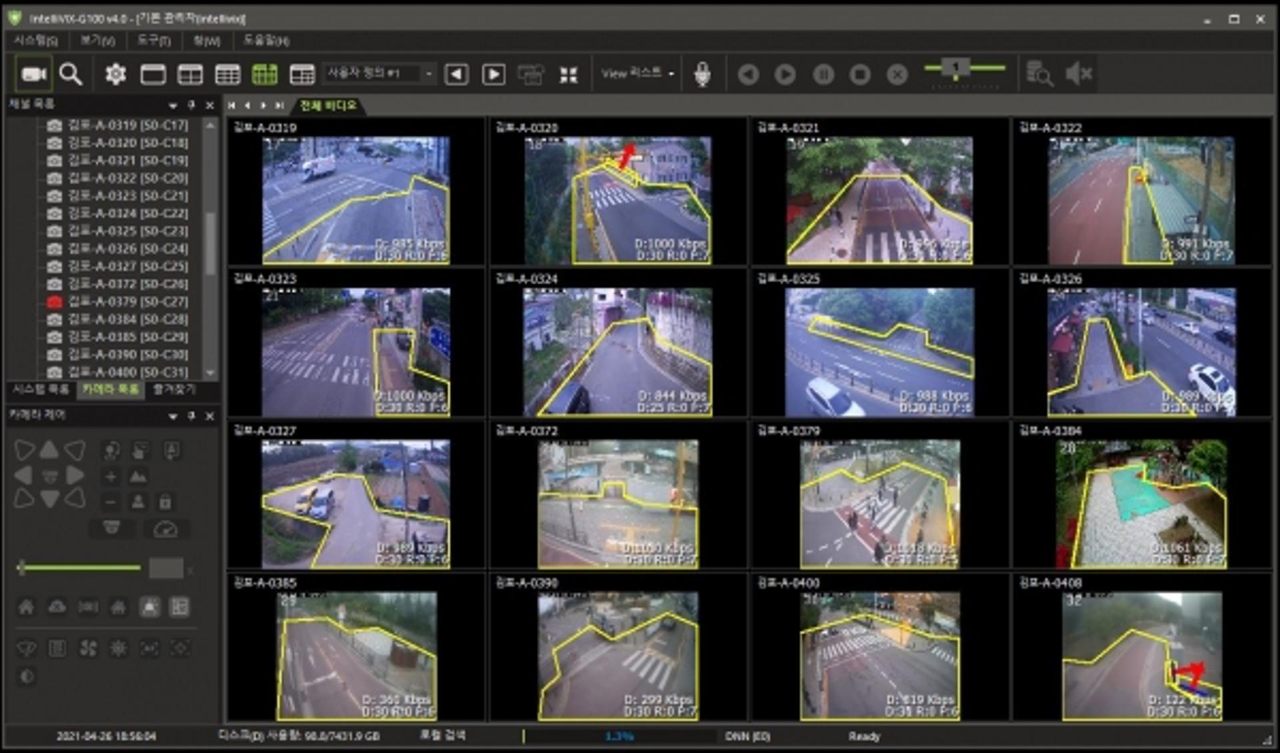1280x753 pixels.
Task: Select the green 4x4 grid layout
Action: [265, 74]
